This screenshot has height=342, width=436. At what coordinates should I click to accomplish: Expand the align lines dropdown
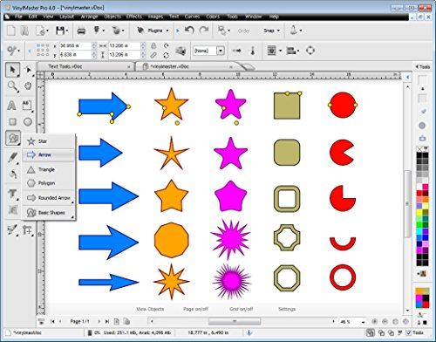tap(280, 51)
